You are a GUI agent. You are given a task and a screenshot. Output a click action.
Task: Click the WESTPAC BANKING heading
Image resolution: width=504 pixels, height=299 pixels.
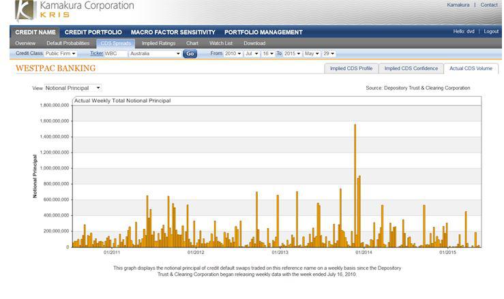[56, 68]
